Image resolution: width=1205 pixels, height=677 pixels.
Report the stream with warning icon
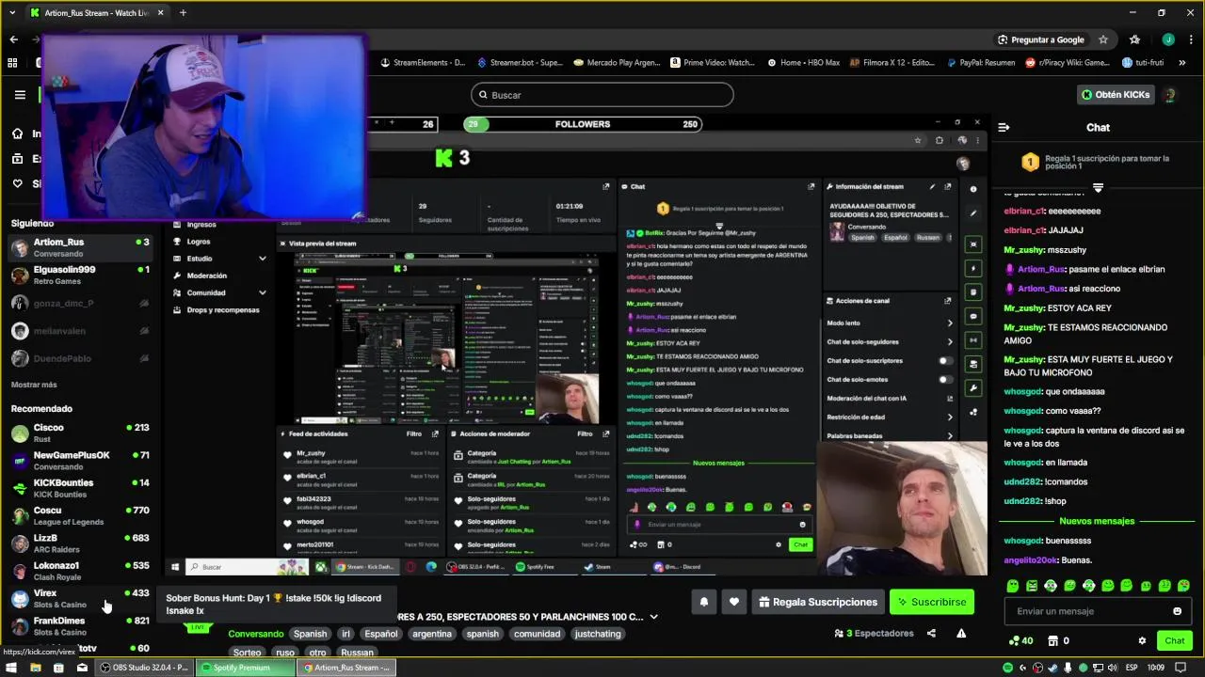(961, 633)
